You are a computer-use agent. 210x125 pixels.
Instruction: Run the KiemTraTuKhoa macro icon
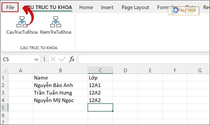pyautogui.click(x=55, y=22)
